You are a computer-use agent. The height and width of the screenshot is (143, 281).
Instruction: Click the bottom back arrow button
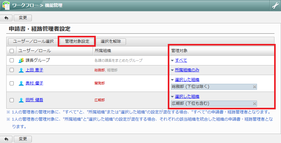(7, 139)
